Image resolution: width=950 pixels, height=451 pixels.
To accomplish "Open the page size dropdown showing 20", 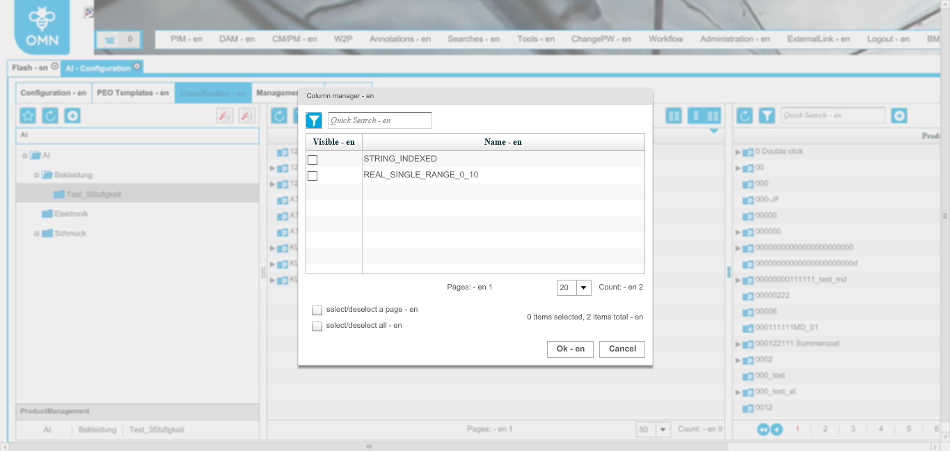I will 583,287.
